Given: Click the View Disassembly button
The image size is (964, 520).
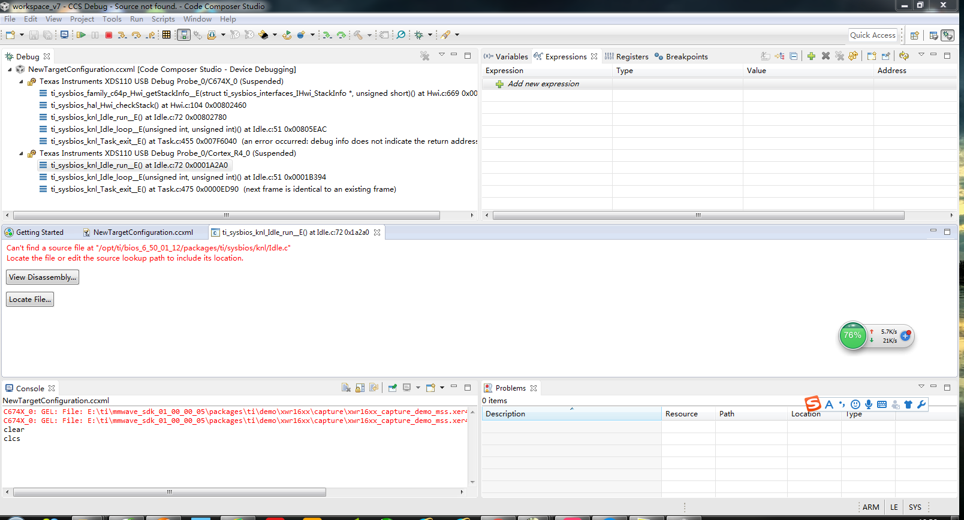Looking at the screenshot, I should (43, 277).
